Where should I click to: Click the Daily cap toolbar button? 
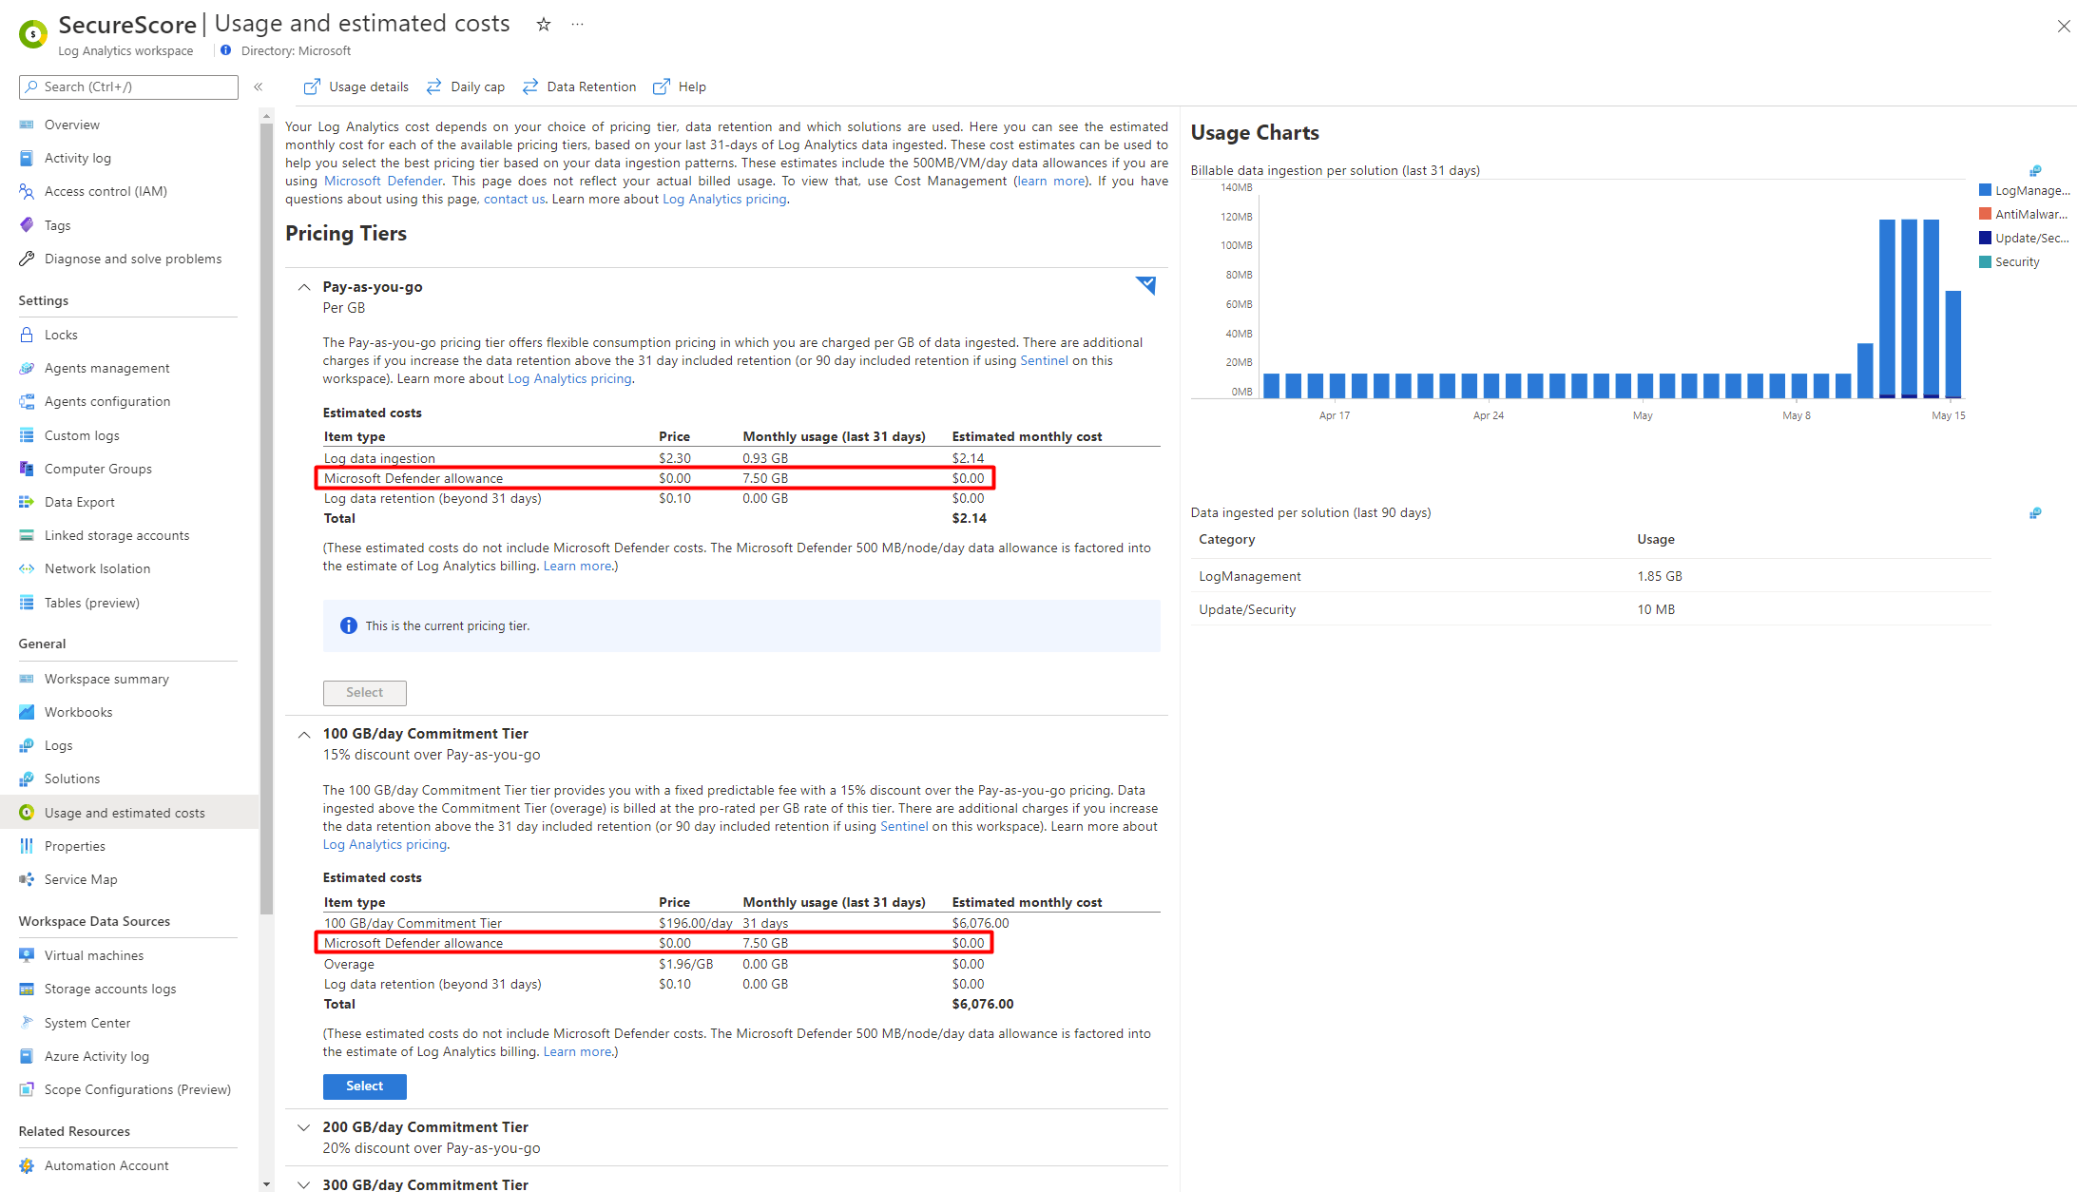coord(466,87)
